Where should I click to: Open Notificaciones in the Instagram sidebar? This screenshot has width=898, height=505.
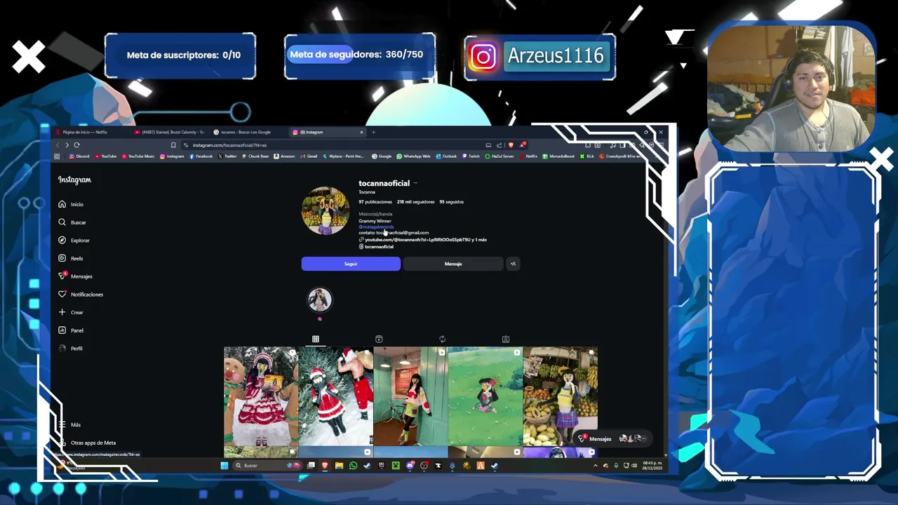[81, 295]
